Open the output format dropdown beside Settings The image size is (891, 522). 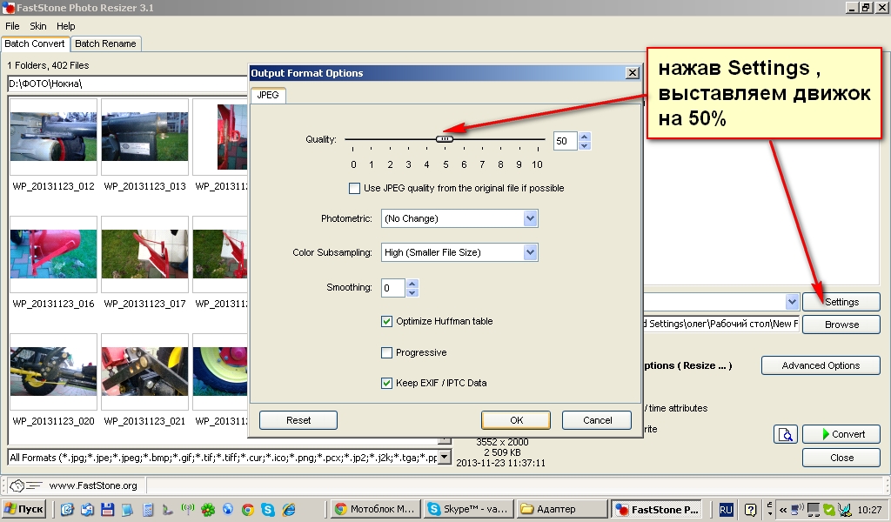(792, 302)
